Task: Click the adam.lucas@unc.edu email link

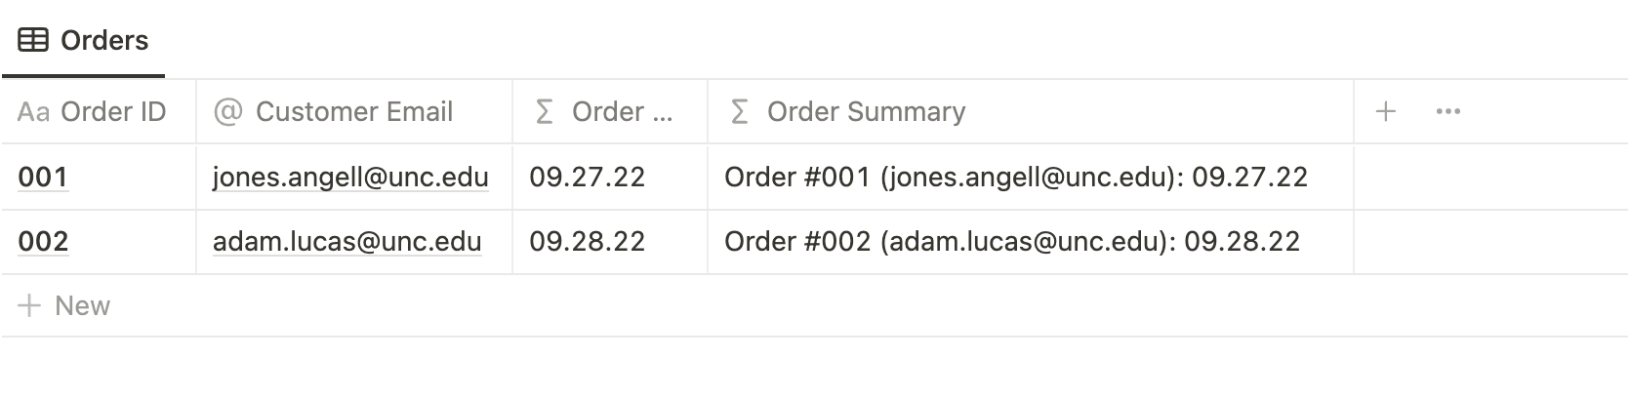Action: [346, 242]
